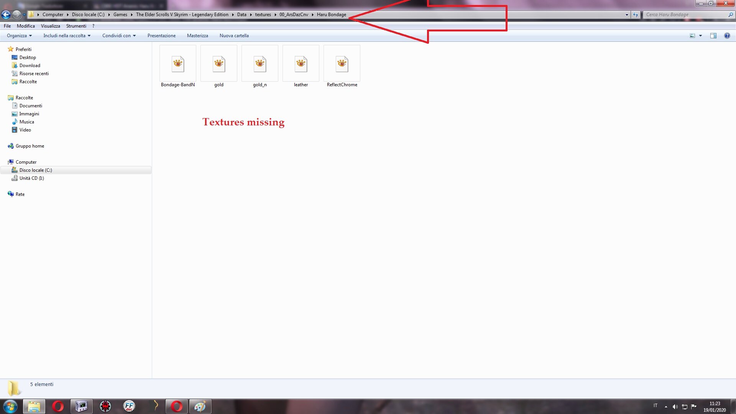Expand the breadcrumb arrow after textures
This screenshot has height=414, width=736.
(275, 15)
